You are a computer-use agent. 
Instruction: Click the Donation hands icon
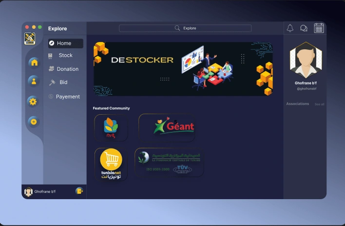51,69
